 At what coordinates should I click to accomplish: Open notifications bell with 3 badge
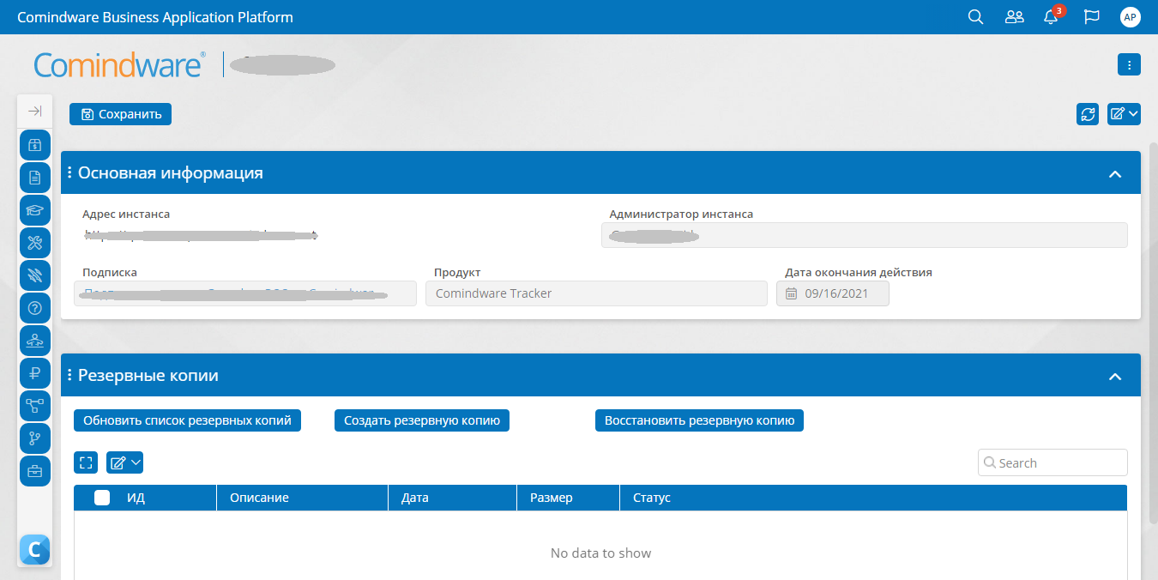coord(1052,17)
